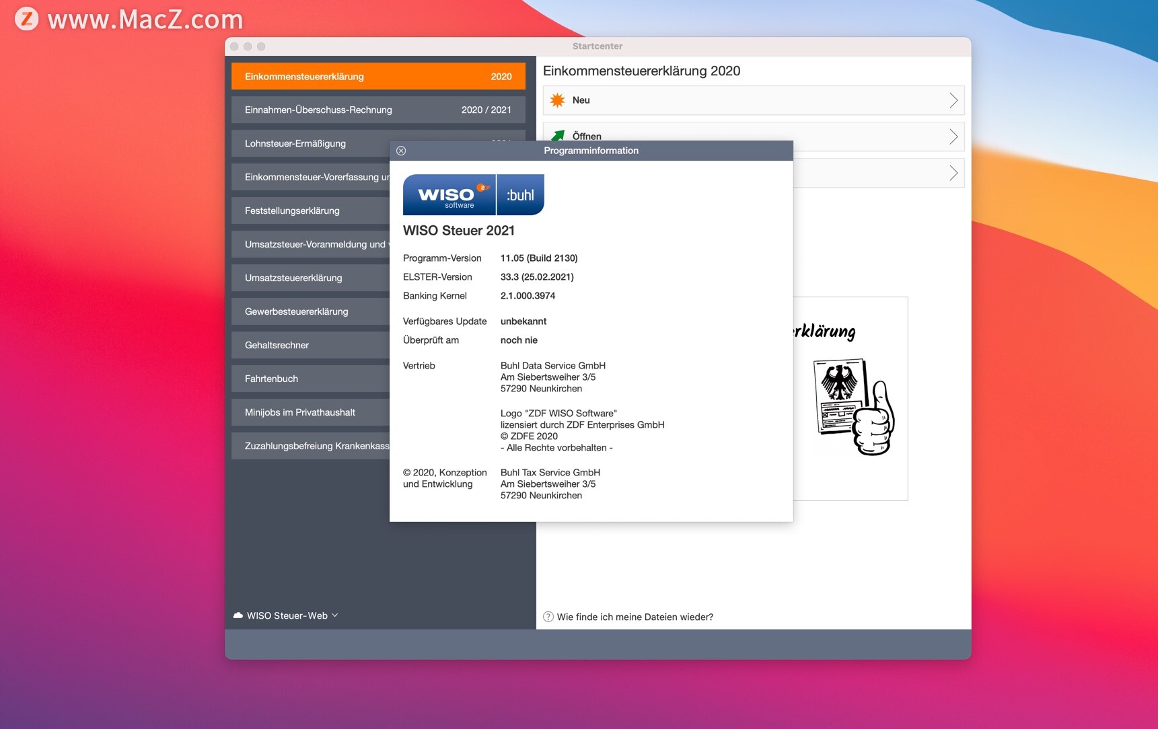Select Minijobs im Privathaushalt

(x=310, y=412)
